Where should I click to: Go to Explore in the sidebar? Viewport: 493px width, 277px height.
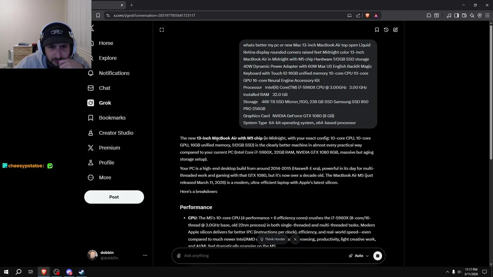click(x=107, y=58)
